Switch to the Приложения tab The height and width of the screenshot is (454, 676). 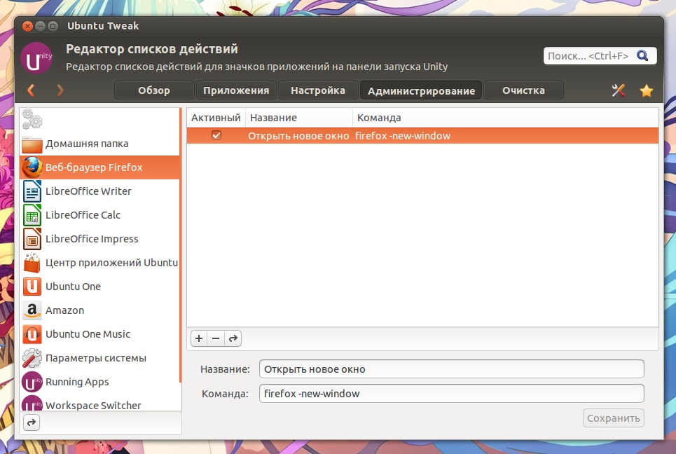236,90
